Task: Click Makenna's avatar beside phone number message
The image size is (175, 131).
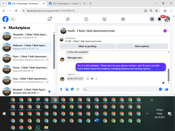Action: pos(62,79)
